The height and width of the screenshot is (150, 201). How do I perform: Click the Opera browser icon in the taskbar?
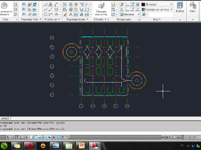point(30,146)
